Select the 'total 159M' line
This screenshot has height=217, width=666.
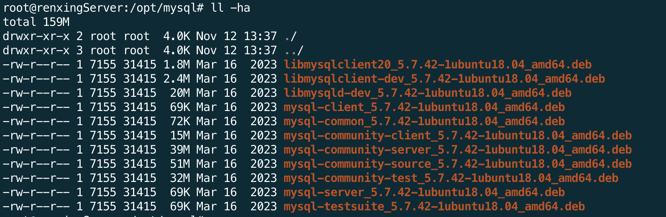click(x=36, y=22)
